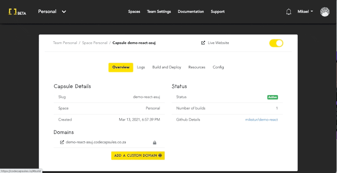Open Documentation in the top navigation
This screenshot has height=173, width=337.
click(191, 12)
